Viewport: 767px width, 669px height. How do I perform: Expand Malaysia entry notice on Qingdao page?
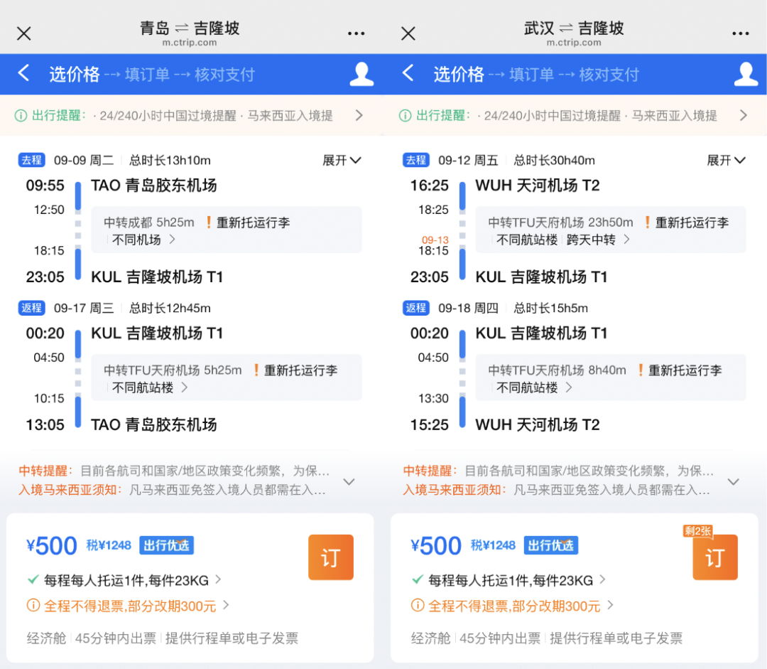pyautogui.click(x=349, y=482)
